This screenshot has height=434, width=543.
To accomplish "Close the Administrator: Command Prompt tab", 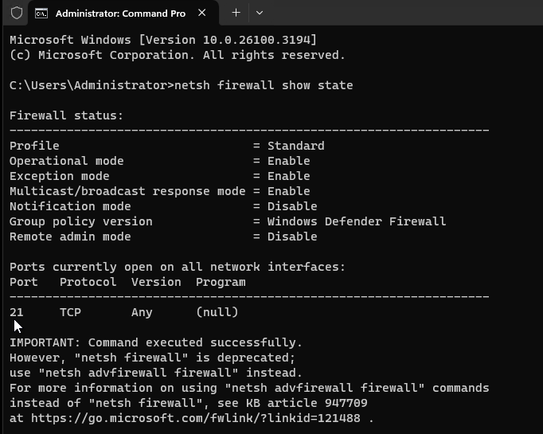I will (x=202, y=13).
